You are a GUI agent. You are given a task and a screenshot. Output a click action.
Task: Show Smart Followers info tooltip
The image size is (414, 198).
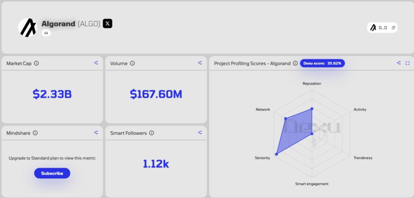[x=151, y=133]
